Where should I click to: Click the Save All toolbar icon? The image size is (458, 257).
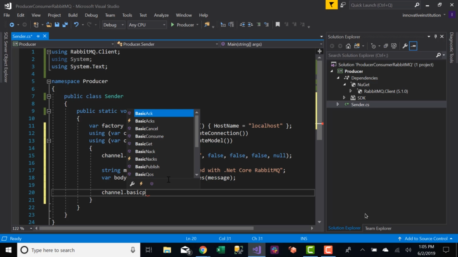(x=65, y=25)
